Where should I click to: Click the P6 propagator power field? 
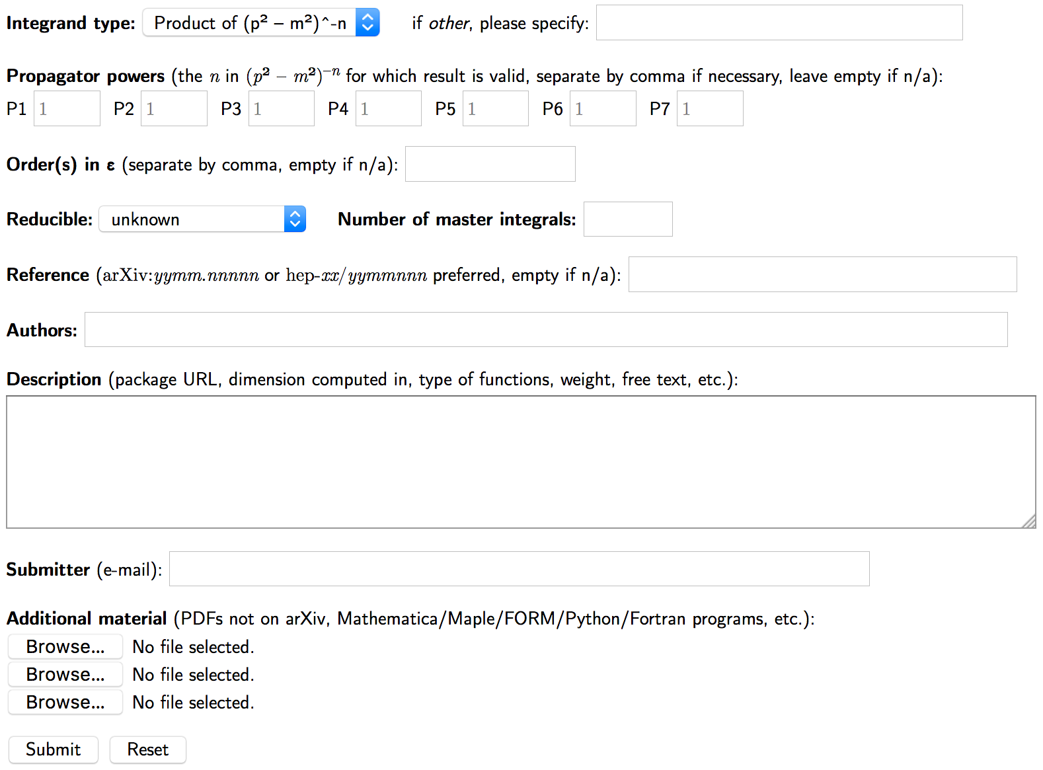(603, 109)
